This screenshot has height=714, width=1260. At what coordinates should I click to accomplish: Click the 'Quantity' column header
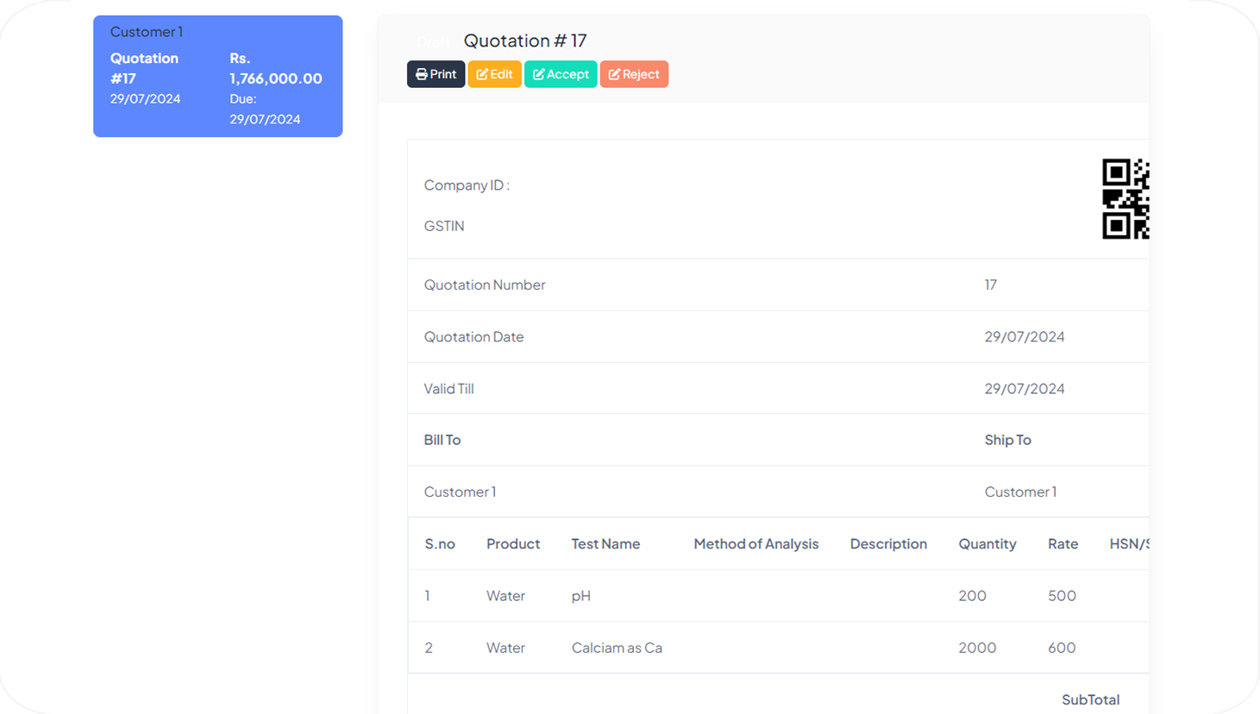(x=987, y=544)
